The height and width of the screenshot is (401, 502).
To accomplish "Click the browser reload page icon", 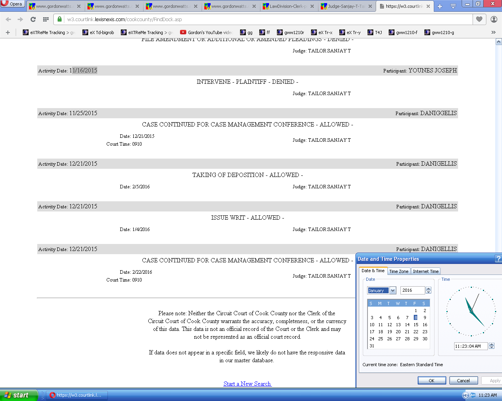I will click(x=33, y=19).
